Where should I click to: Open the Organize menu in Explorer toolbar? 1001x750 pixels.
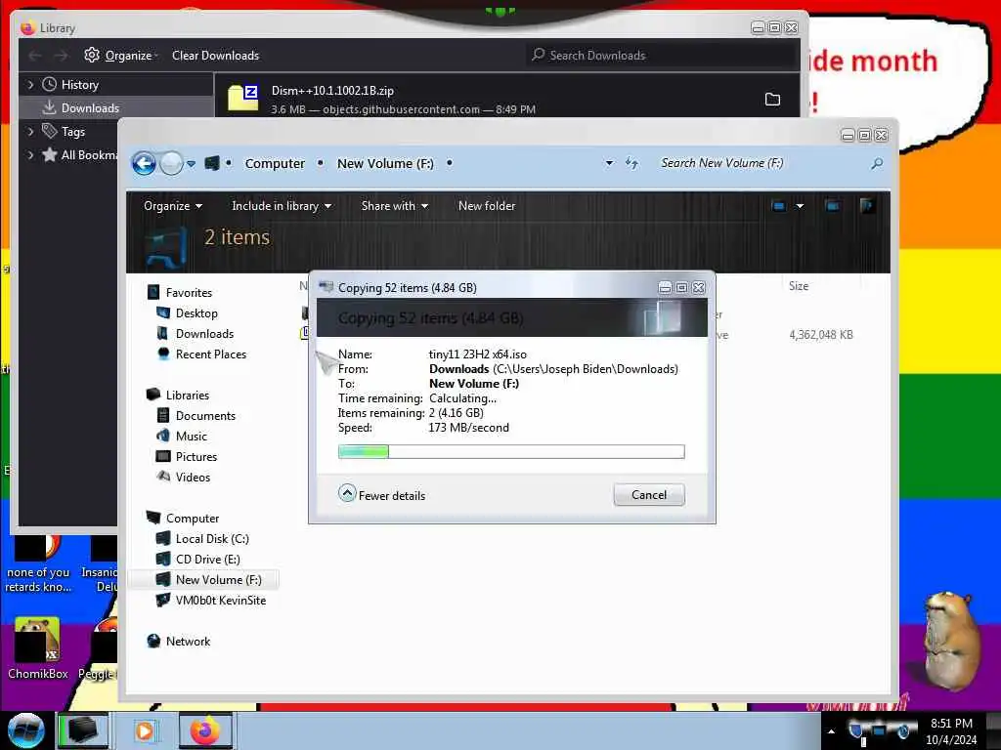pyautogui.click(x=173, y=206)
